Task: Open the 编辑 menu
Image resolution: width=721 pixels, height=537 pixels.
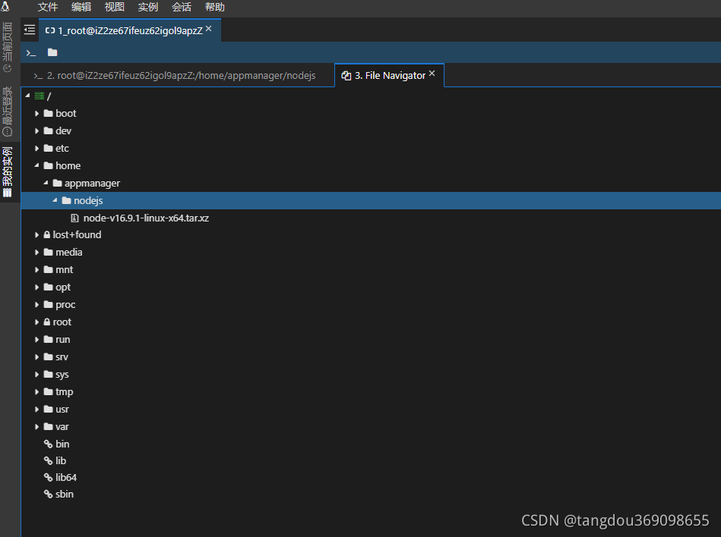Action: tap(81, 8)
